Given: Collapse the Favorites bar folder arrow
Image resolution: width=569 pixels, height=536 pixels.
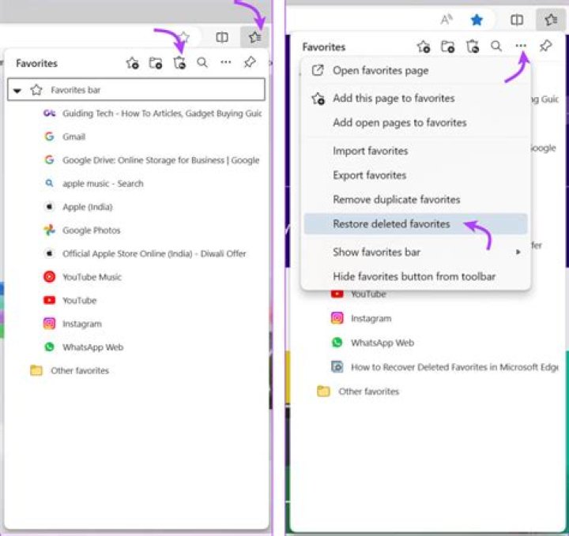Looking at the screenshot, I should point(17,91).
